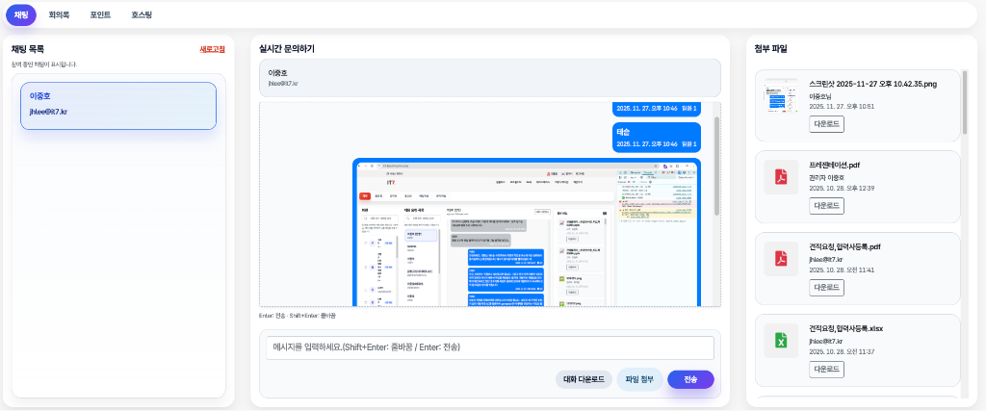Click the 견적요청_입력사등록.pdf PDF icon

pyautogui.click(x=781, y=260)
